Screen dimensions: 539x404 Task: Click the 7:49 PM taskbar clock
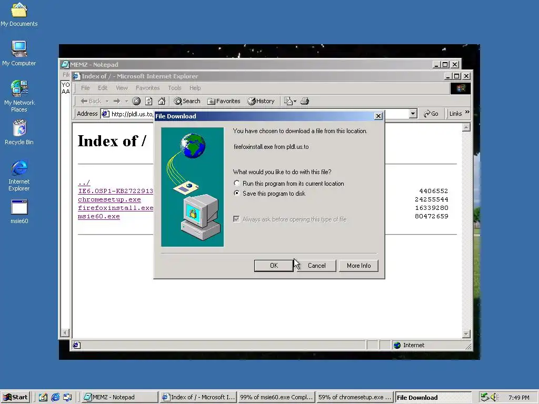pyautogui.click(x=519, y=398)
